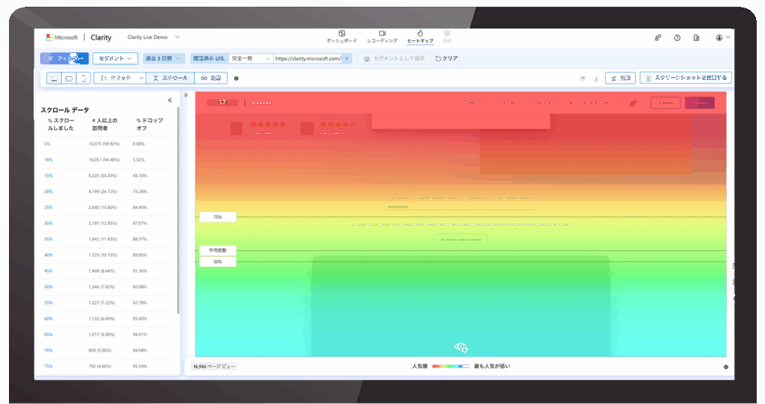Viewport: 765px width, 404px height.
Task: Click the 最も人気が低い legend label
Action: pyautogui.click(x=492, y=367)
